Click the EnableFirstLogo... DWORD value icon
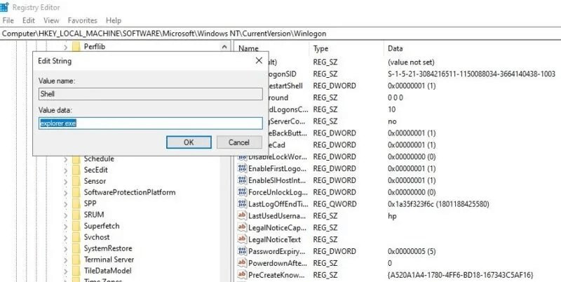The width and height of the screenshot is (561, 282). (x=242, y=168)
